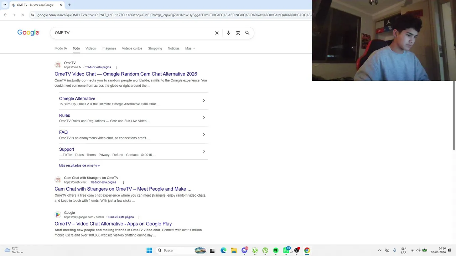The width and height of the screenshot is (456, 256).
Task: Open File Explorer from the taskbar
Action: coord(234,250)
